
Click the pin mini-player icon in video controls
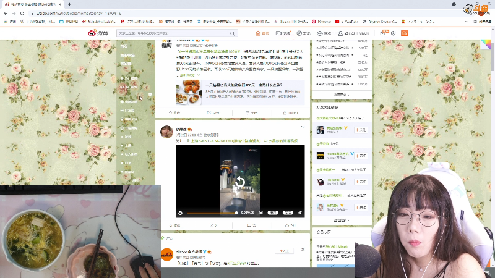tap(300, 213)
